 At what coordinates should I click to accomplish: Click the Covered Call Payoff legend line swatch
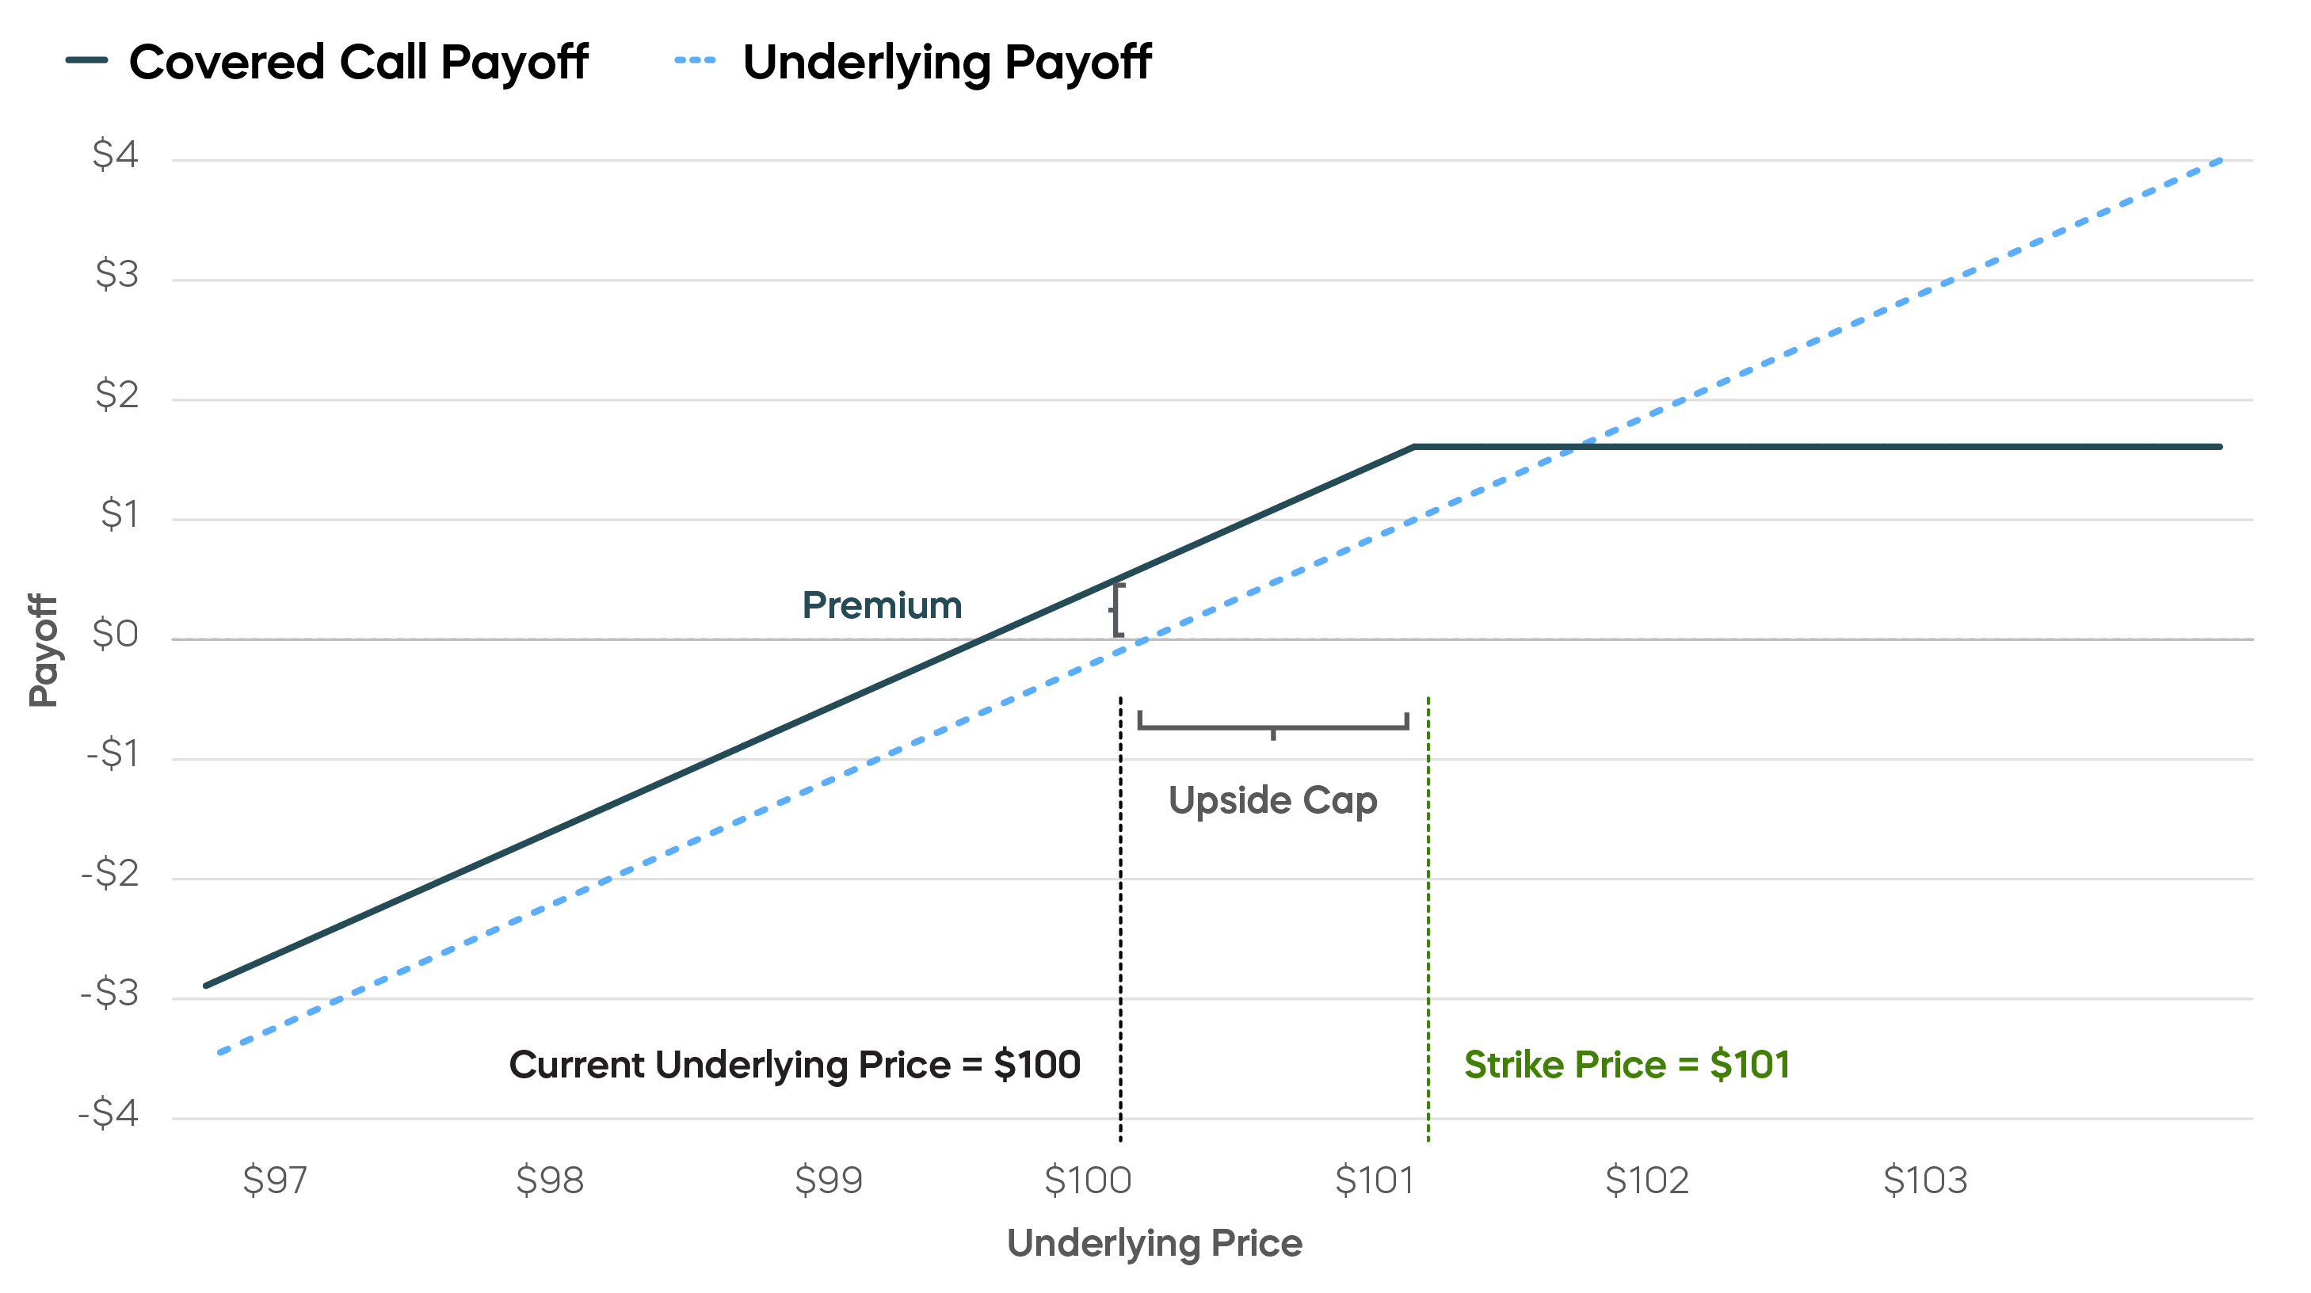[87, 61]
